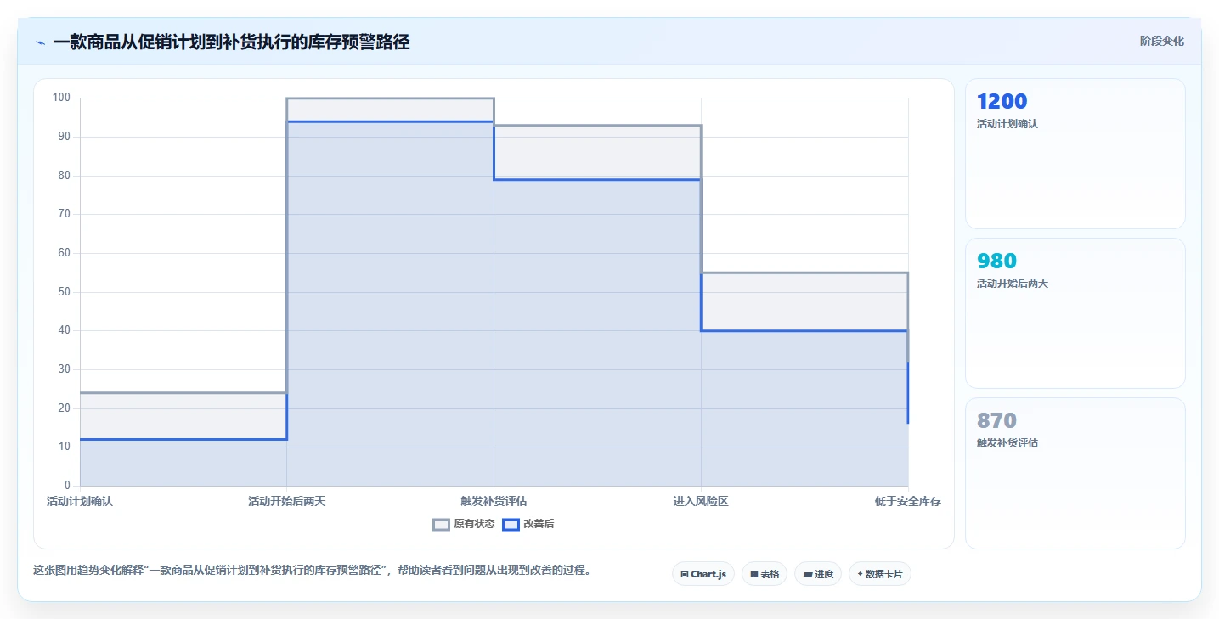Select the 进度 tag chip
Image resolution: width=1219 pixels, height=619 pixels.
tap(818, 574)
